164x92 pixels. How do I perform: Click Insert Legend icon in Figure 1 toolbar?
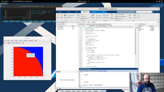tap(18, 43)
